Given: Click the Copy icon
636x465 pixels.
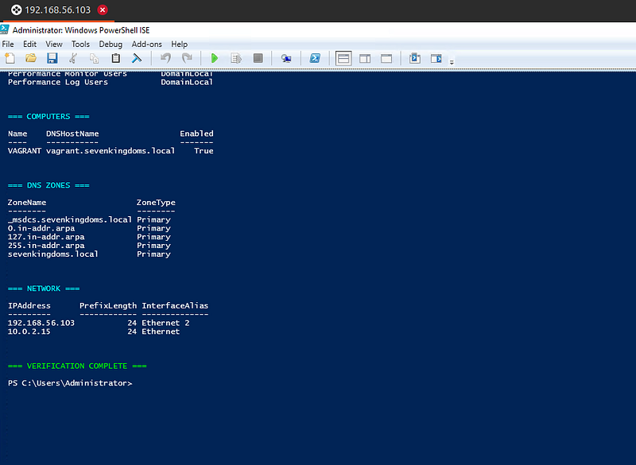Looking at the screenshot, I should [94, 58].
